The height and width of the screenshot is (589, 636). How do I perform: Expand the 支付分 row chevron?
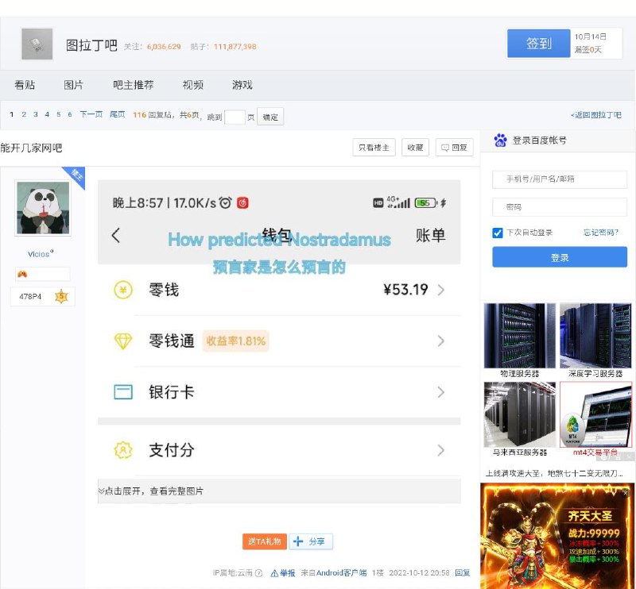click(x=441, y=450)
